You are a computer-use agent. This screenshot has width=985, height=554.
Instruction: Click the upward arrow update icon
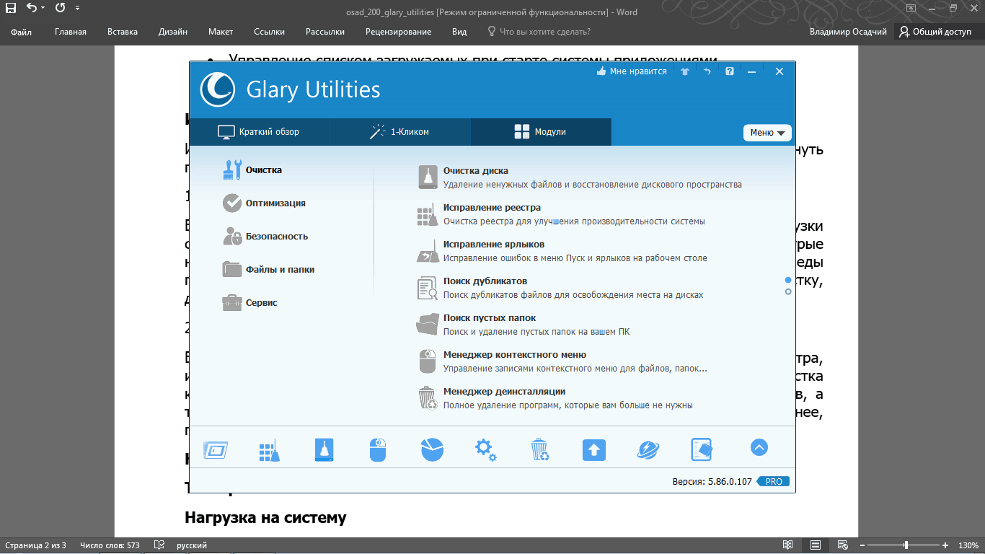[594, 450]
